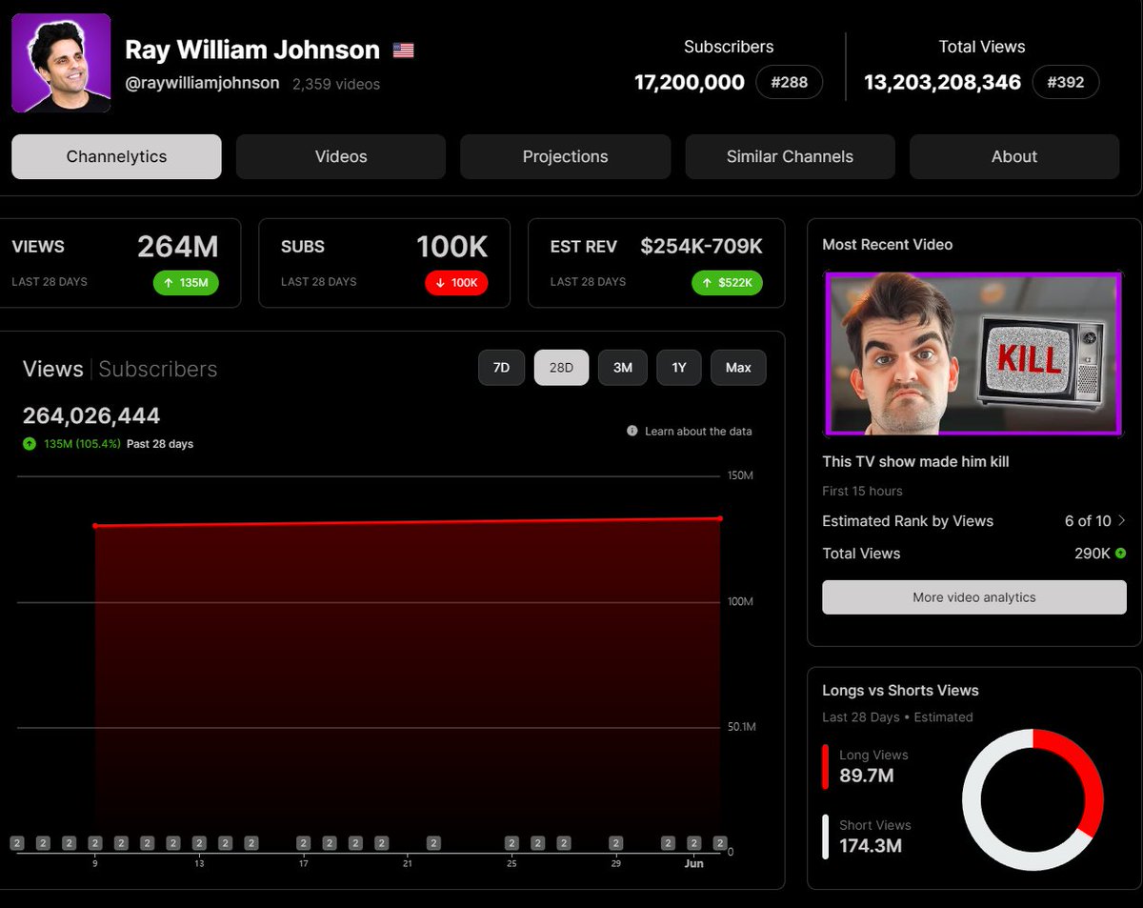This screenshot has width=1143, height=908.
Task: Click the #288 subscriber rank badge
Action: pos(790,82)
